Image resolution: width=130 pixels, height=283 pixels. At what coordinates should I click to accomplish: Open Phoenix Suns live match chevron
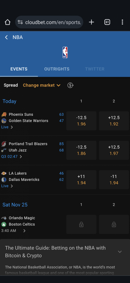pos(12,127)
